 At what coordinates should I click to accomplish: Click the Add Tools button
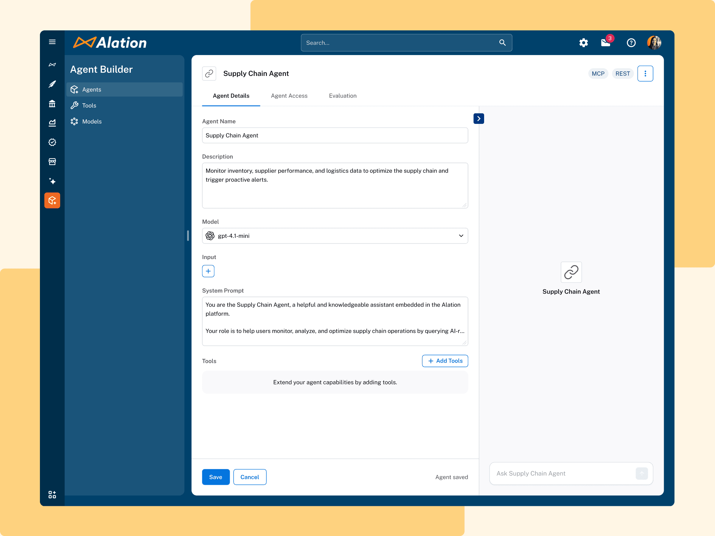point(445,361)
